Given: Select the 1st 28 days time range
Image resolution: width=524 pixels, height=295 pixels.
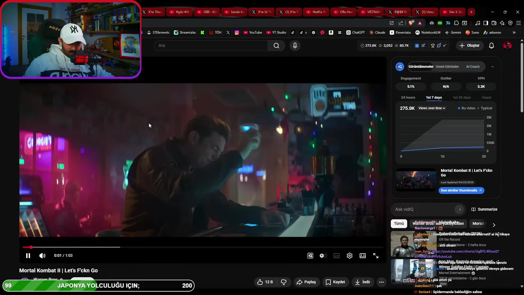Looking at the screenshot, I should [462, 98].
